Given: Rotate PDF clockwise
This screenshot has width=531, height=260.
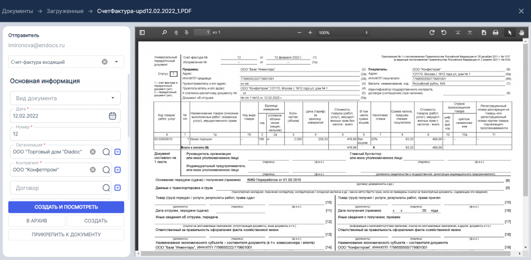Looking at the screenshot, I should click(432, 33).
